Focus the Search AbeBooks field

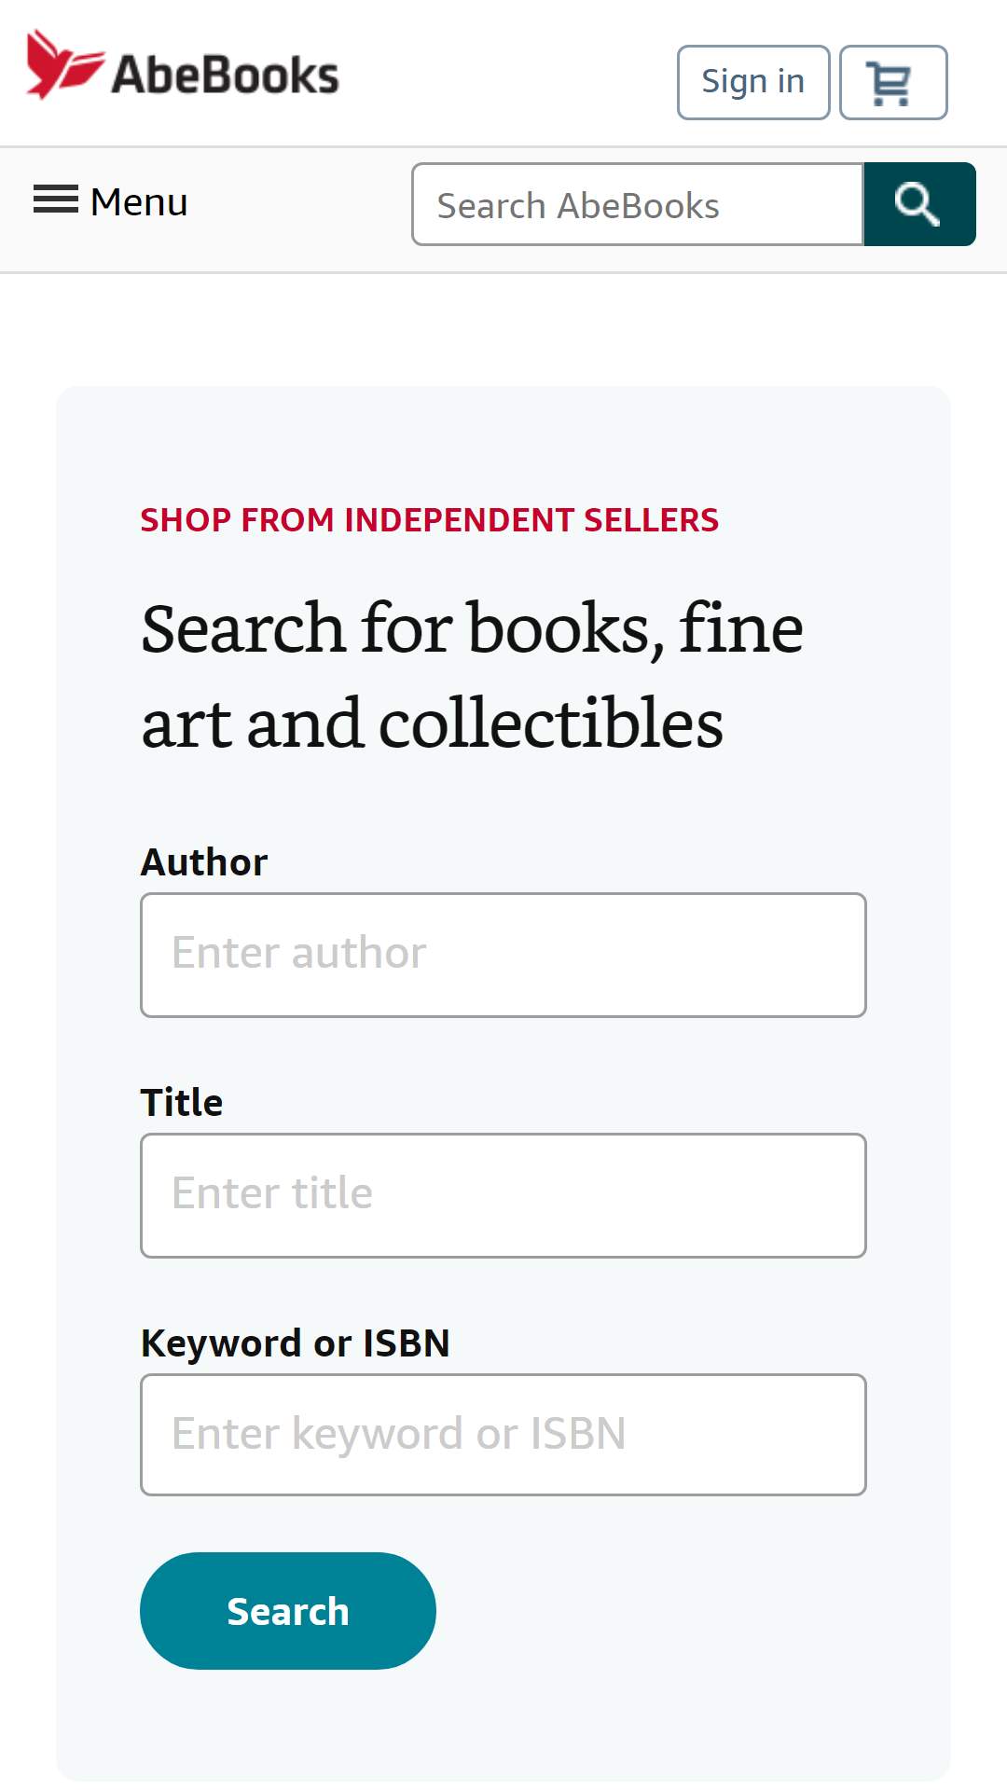(x=638, y=204)
